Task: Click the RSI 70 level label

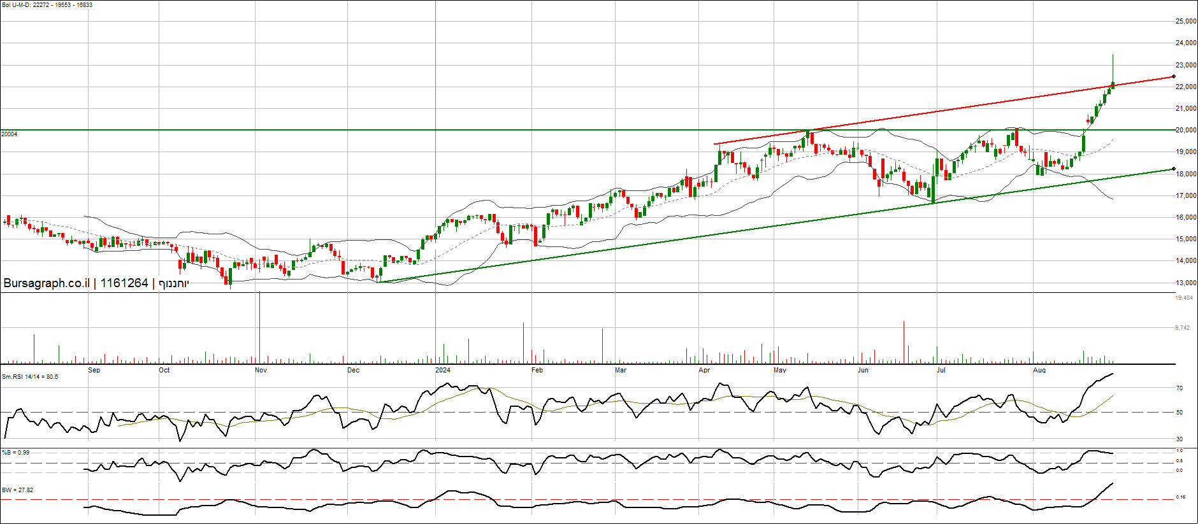Action: coord(1180,388)
